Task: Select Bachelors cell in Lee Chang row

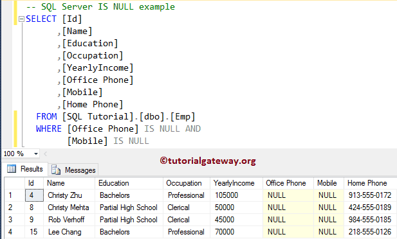Action: click(x=129, y=232)
